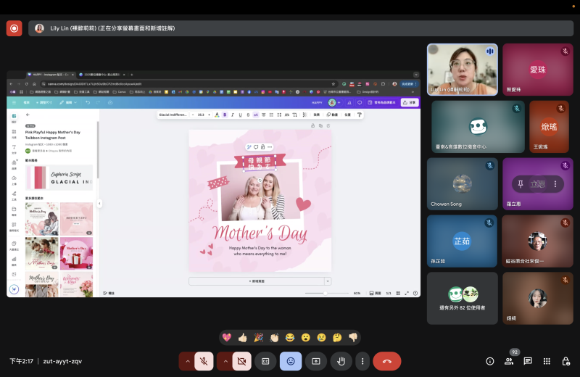Click the red recording indicator icon

click(x=14, y=28)
